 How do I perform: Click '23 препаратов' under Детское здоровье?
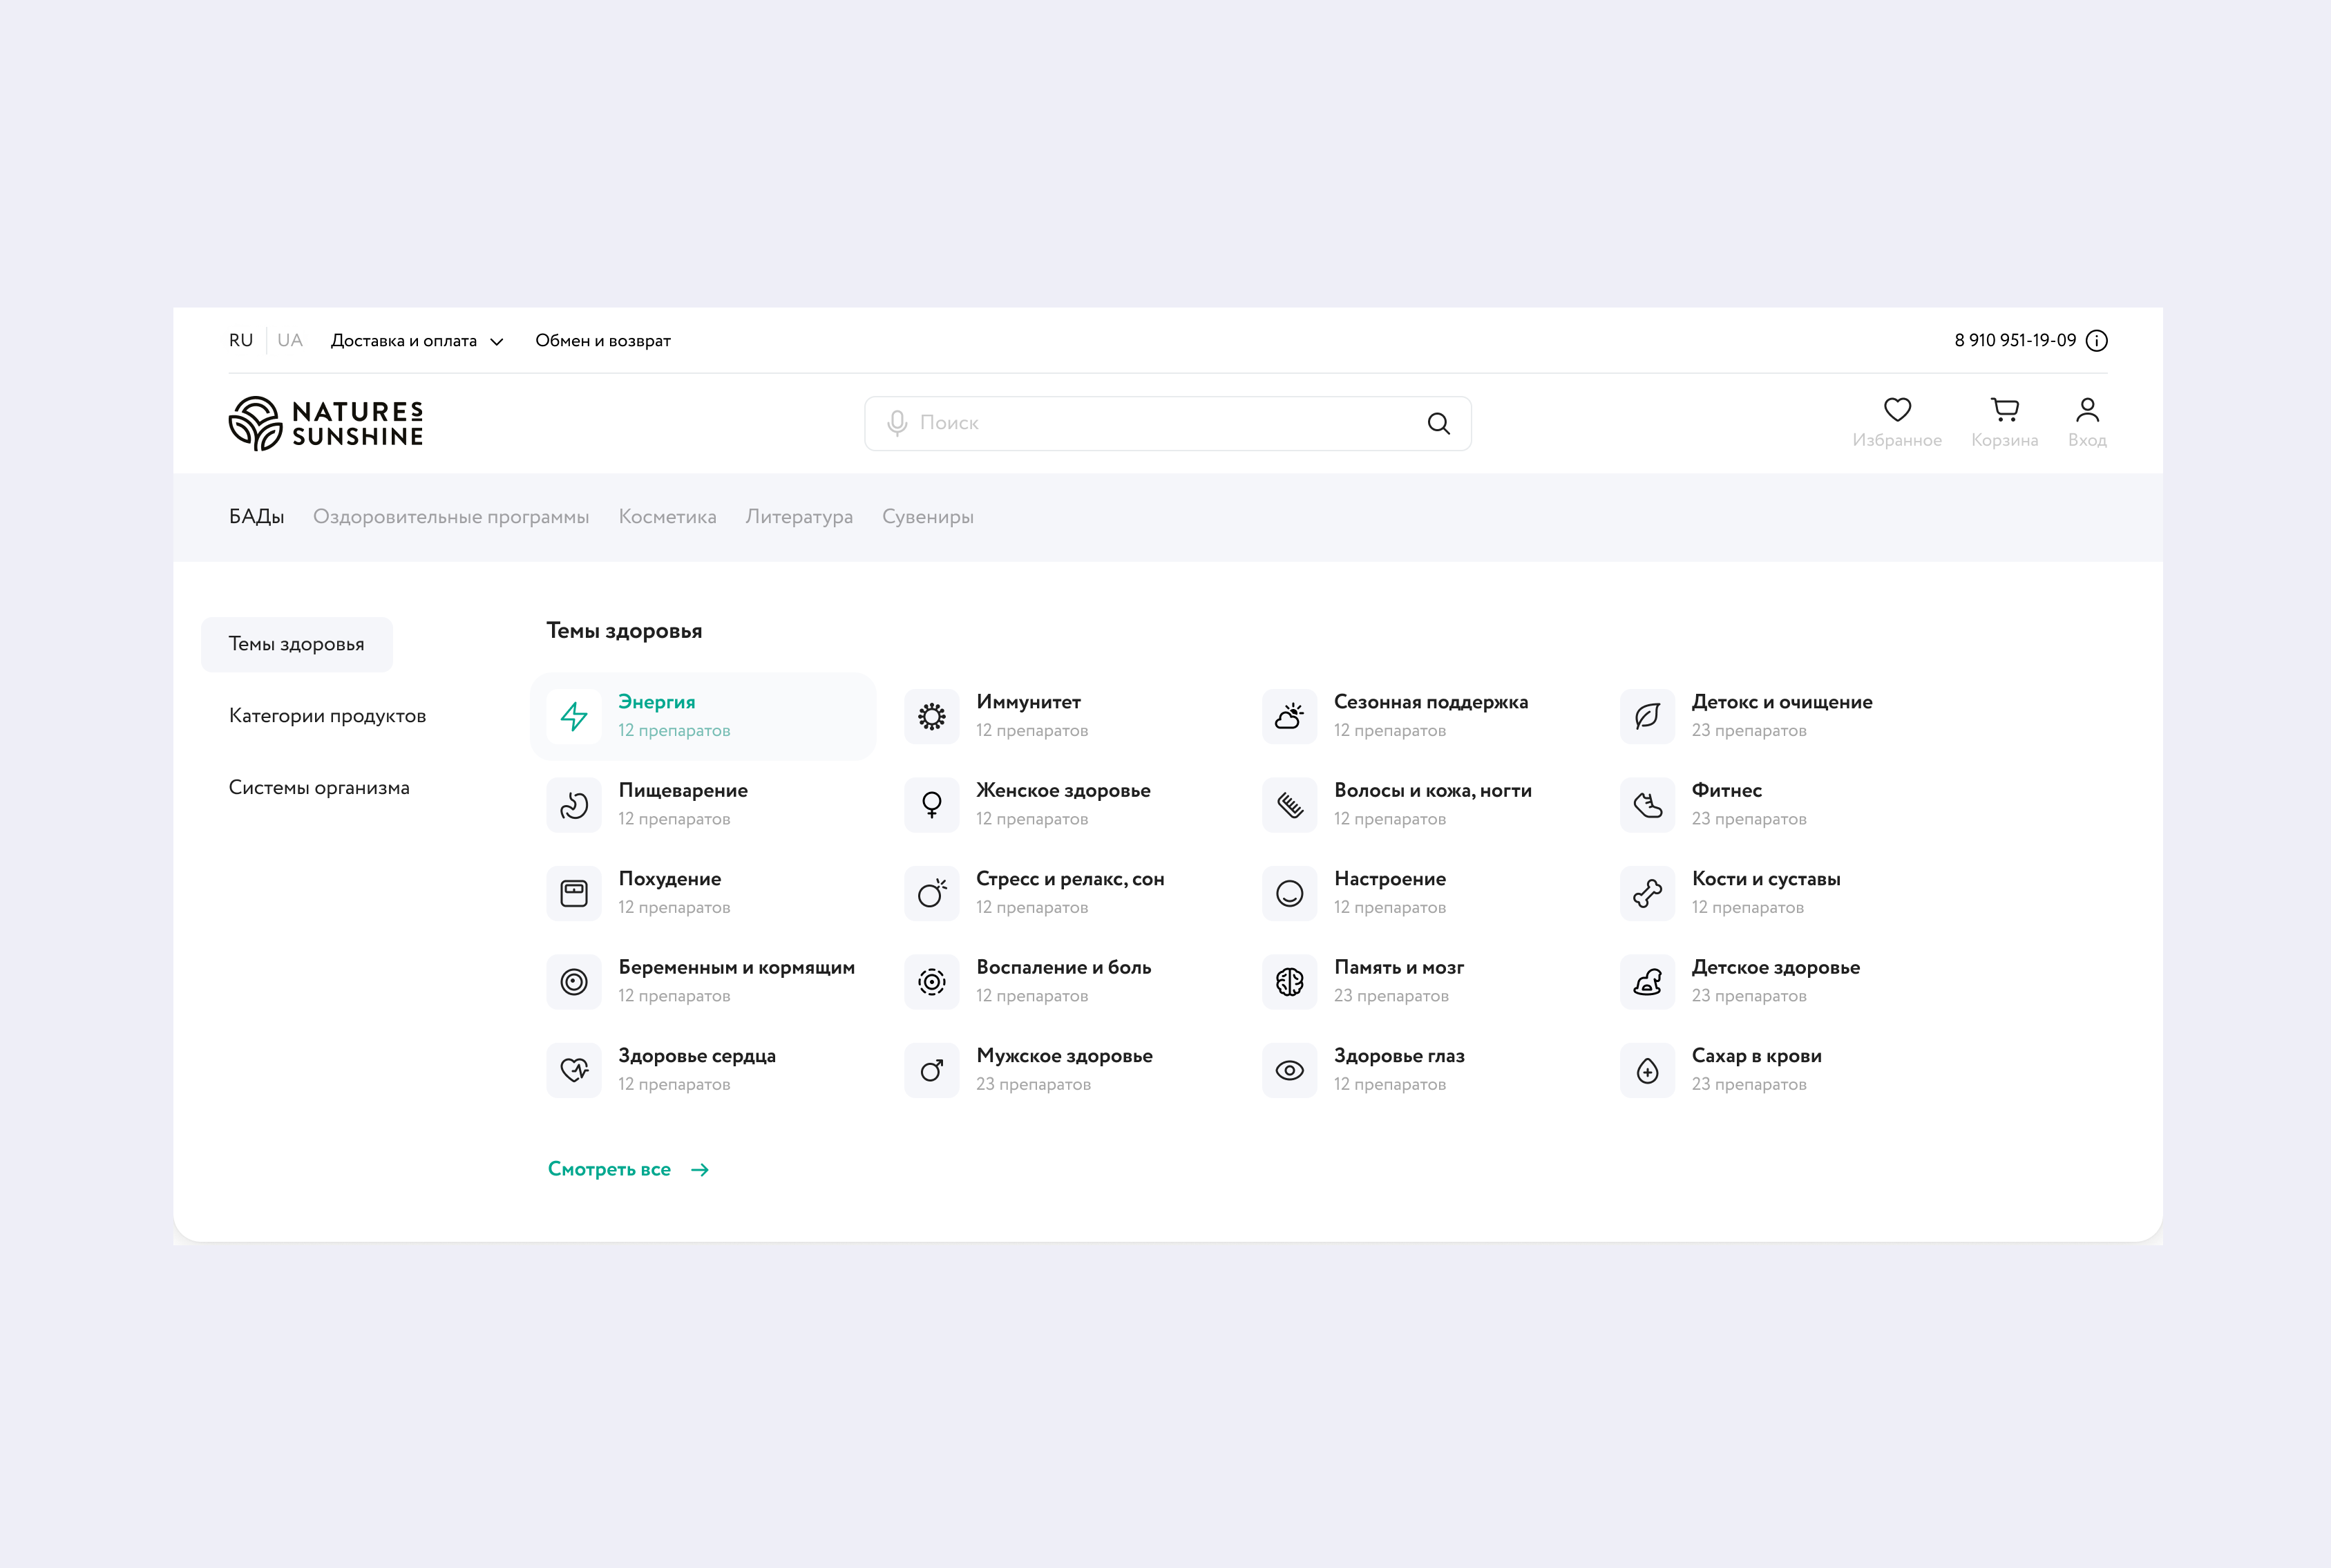1748,996
